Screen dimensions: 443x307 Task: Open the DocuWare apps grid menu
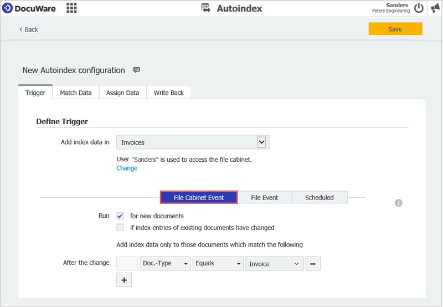[71, 8]
